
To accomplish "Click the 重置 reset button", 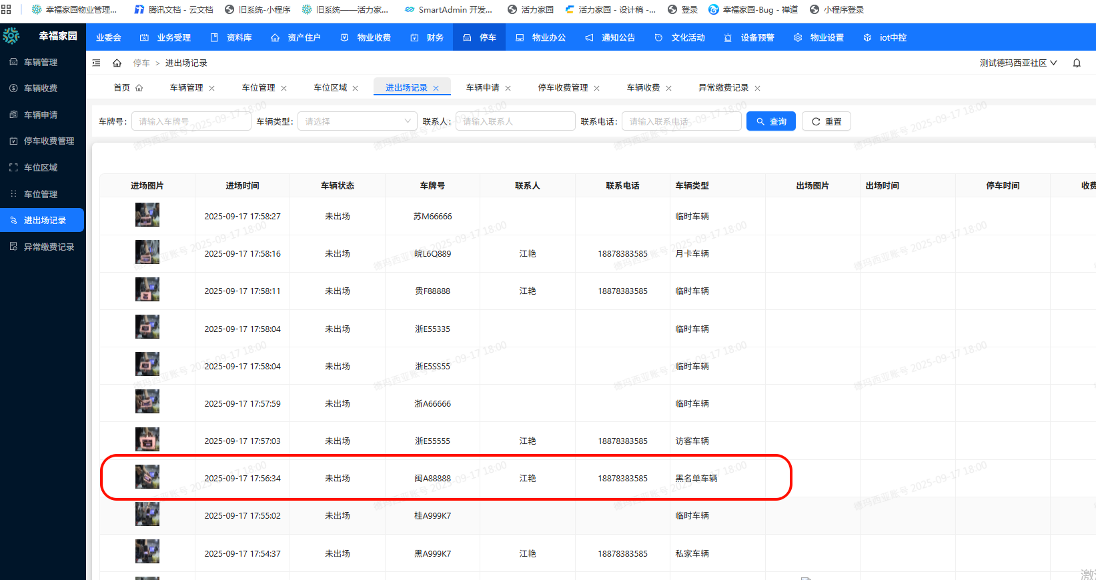I will [x=826, y=121].
